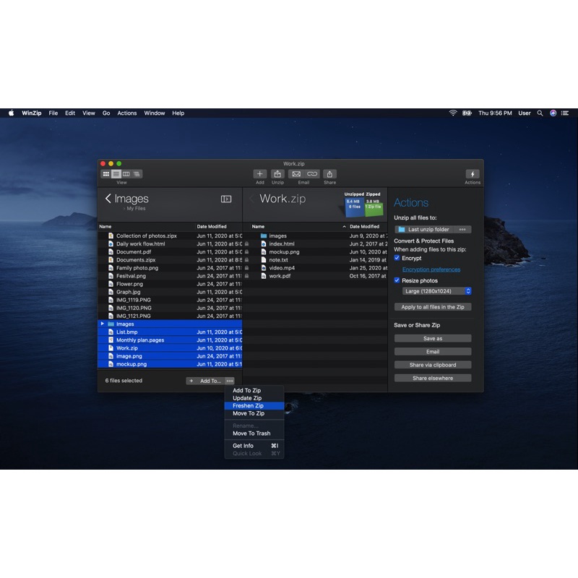
Task: Open the Go menu
Action: tap(106, 113)
